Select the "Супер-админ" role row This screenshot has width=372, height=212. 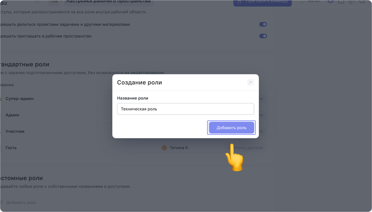point(19,99)
